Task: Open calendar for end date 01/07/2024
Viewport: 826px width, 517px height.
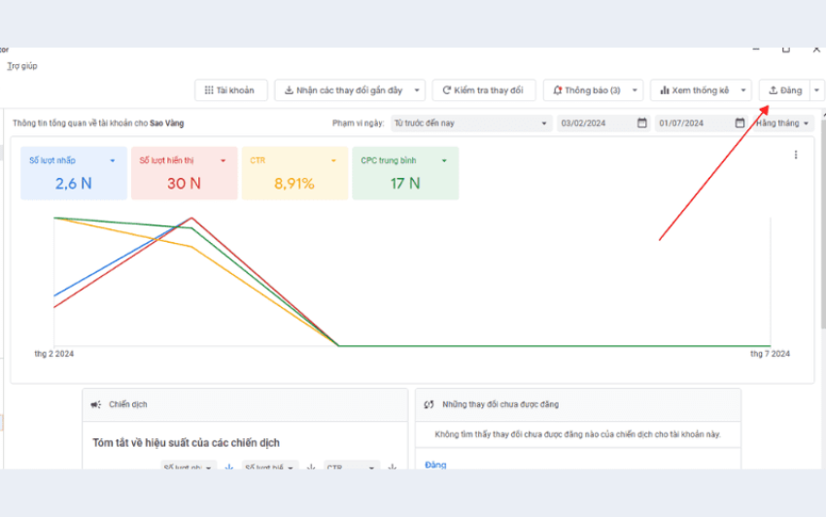Action: pos(740,122)
